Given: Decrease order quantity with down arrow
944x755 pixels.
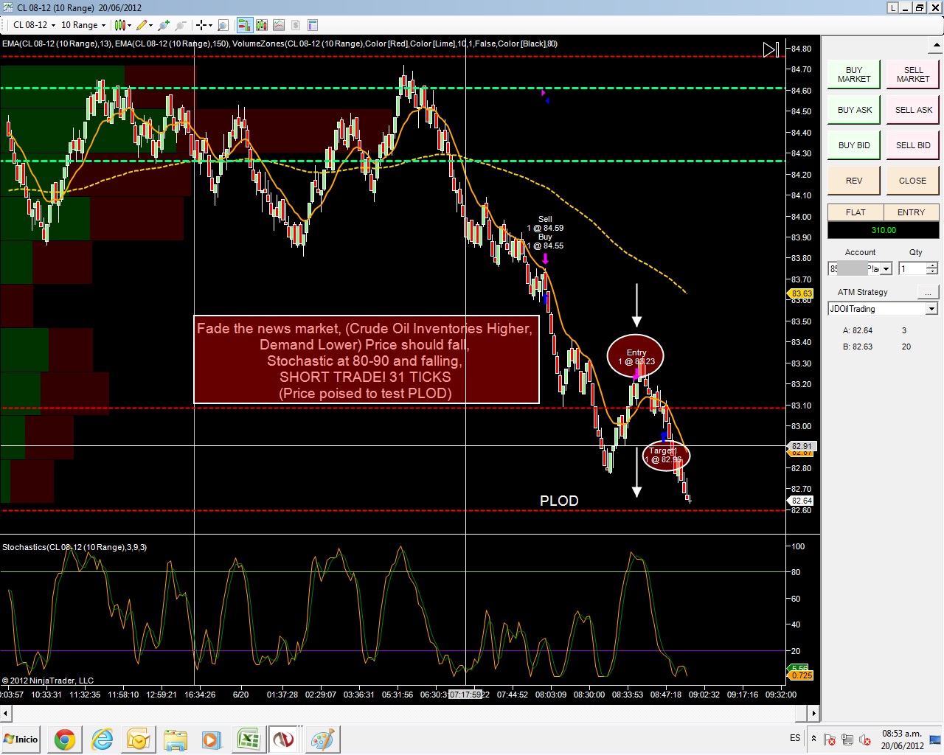Looking at the screenshot, I should click(932, 273).
